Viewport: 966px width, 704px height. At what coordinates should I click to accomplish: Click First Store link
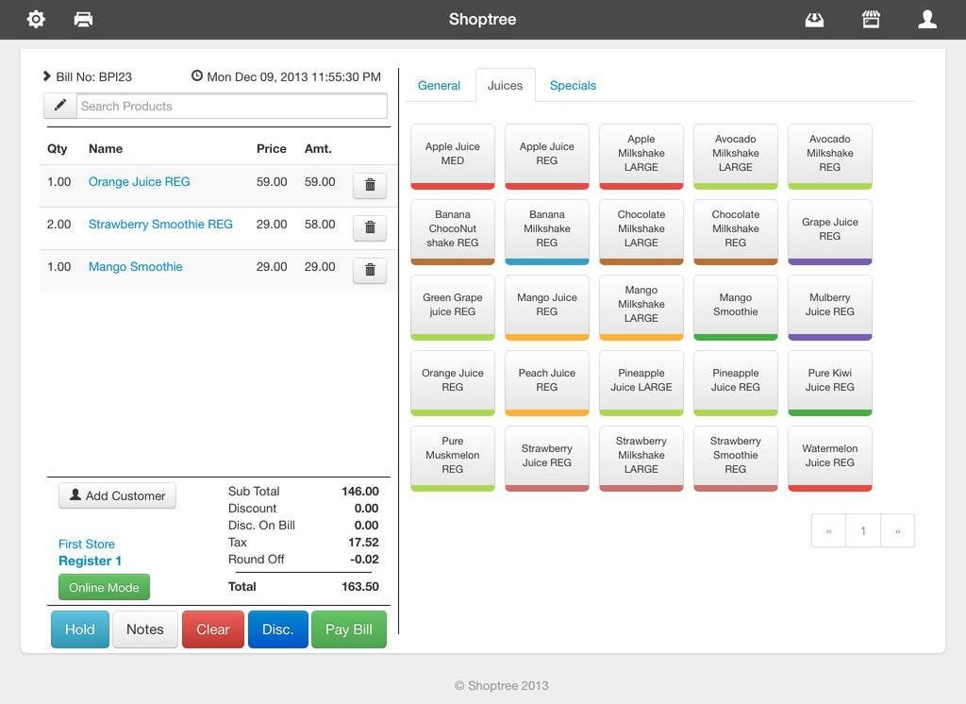[x=87, y=545]
